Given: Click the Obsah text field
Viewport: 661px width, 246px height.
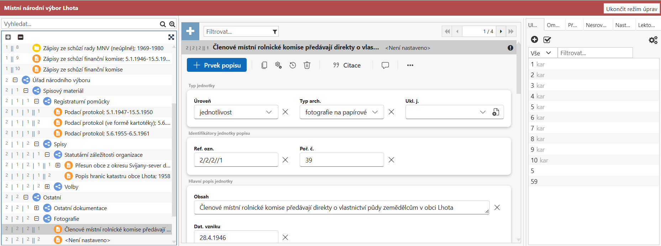Looking at the screenshot, I should click(x=341, y=208).
